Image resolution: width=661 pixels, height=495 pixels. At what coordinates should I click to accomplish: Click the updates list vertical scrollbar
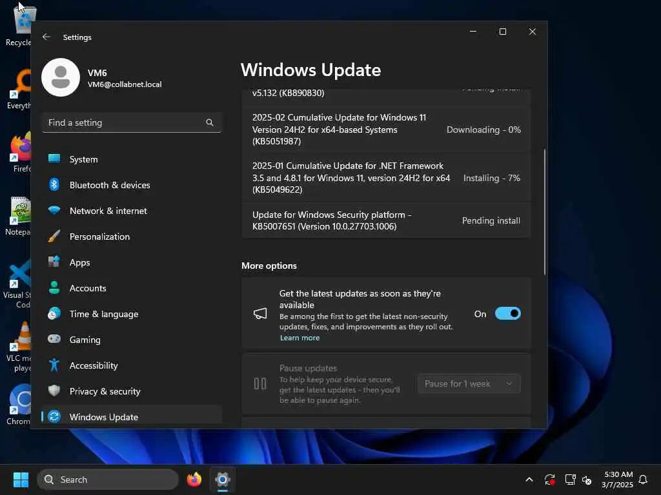coord(544,211)
